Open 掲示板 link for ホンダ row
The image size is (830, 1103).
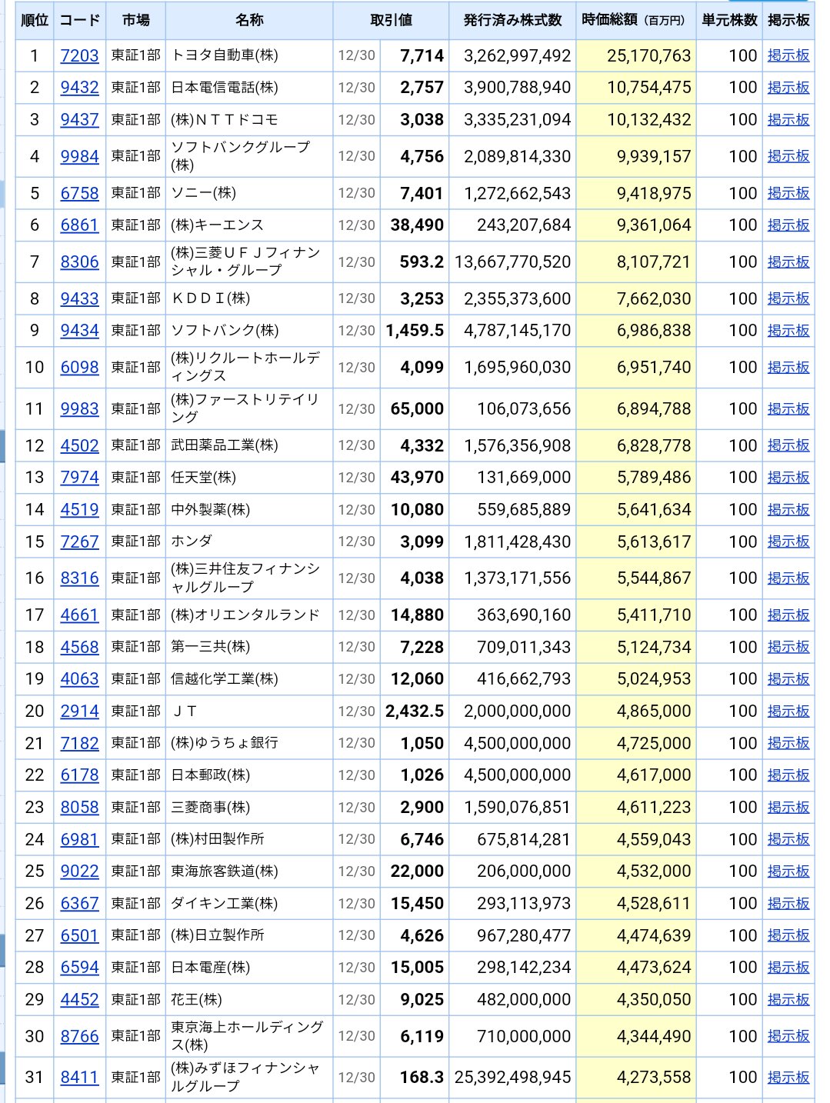click(788, 542)
